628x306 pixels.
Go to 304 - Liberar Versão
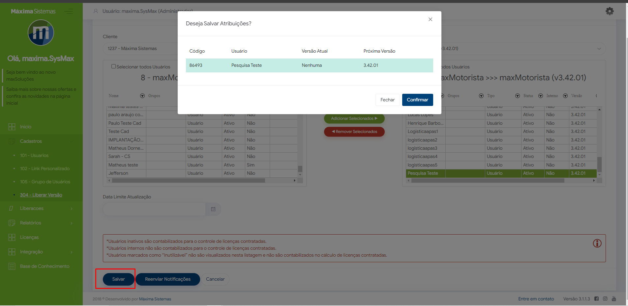click(x=41, y=195)
